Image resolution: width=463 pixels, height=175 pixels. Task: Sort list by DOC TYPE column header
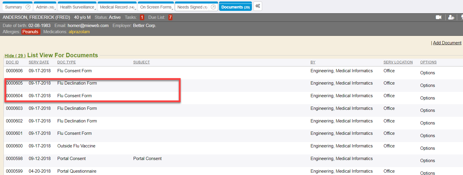point(67,62)
